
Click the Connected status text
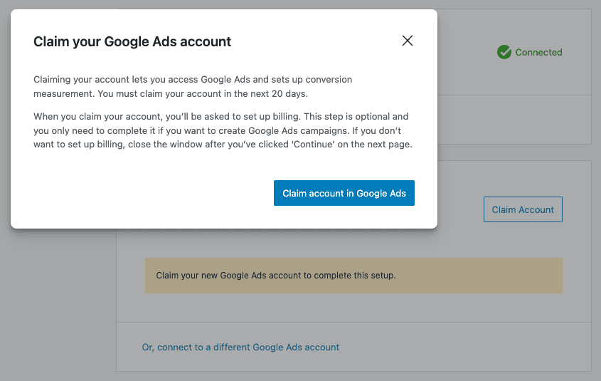coord(538,52)
